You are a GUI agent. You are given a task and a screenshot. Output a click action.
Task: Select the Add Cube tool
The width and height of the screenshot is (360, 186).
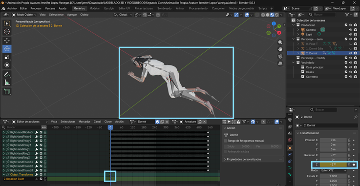click(7, 92)
